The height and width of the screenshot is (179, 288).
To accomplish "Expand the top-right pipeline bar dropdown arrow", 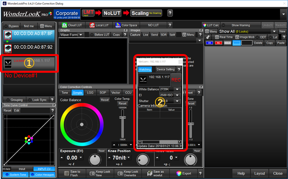I will [x=283, y=14].
